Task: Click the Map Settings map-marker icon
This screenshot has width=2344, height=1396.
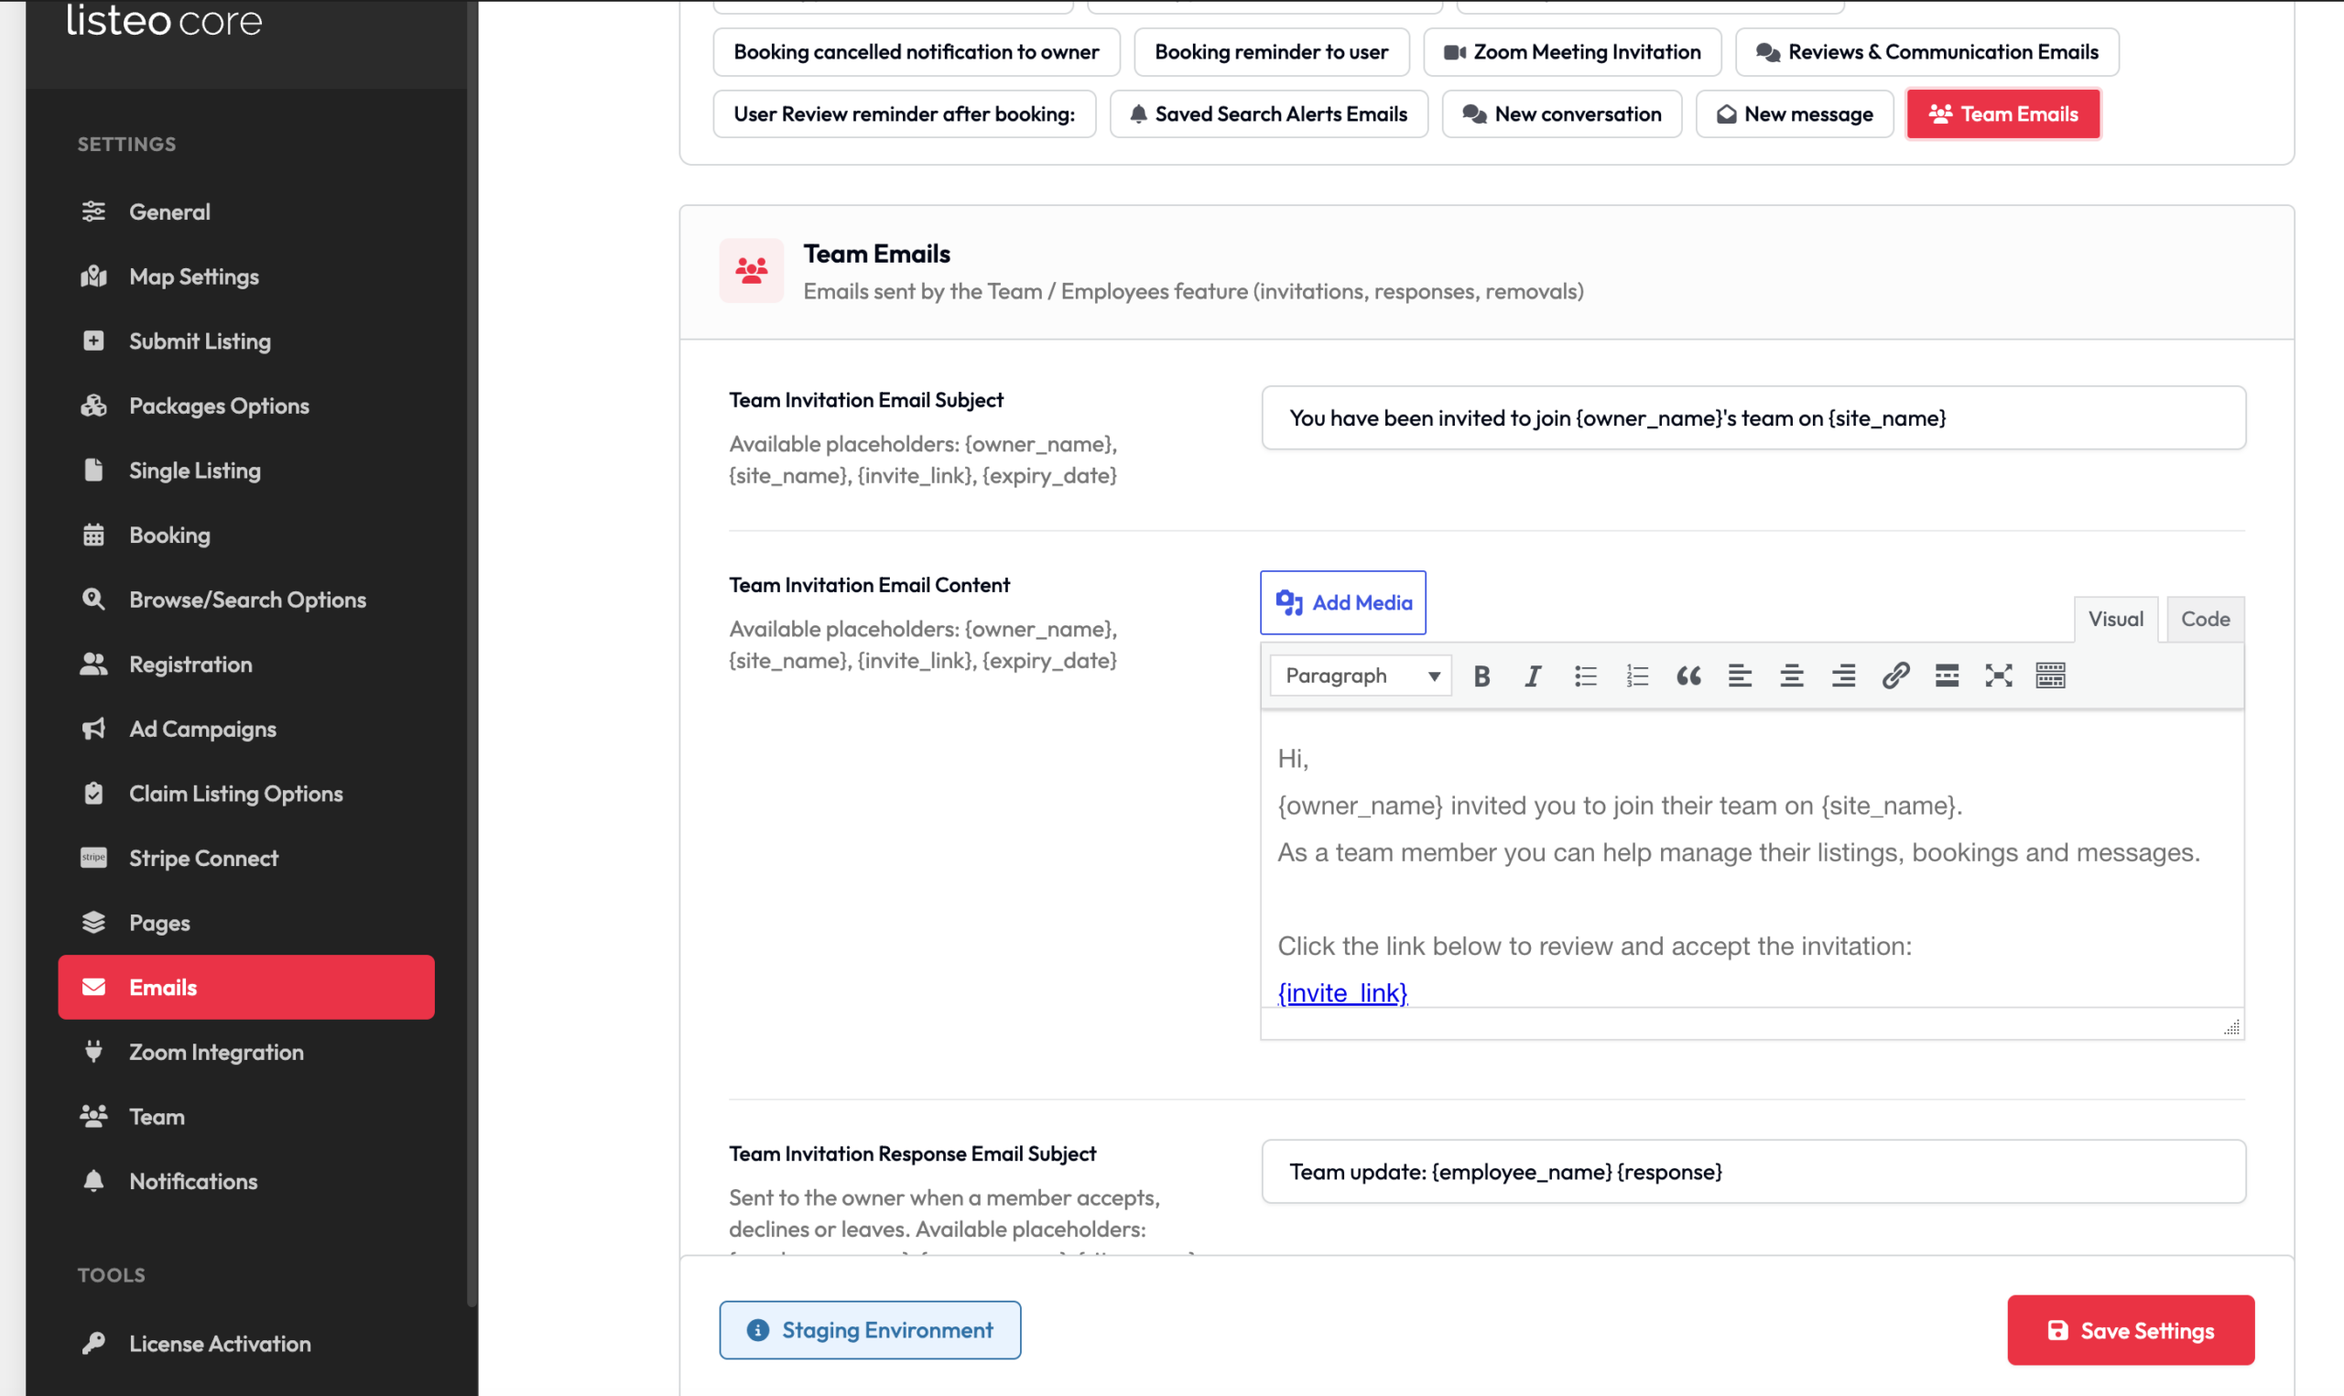Action: (93, 276)
